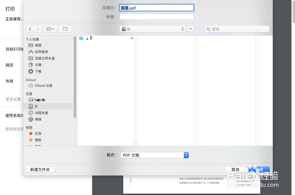
Task: Click 更多设置 in the print panel
Action: 13,99
